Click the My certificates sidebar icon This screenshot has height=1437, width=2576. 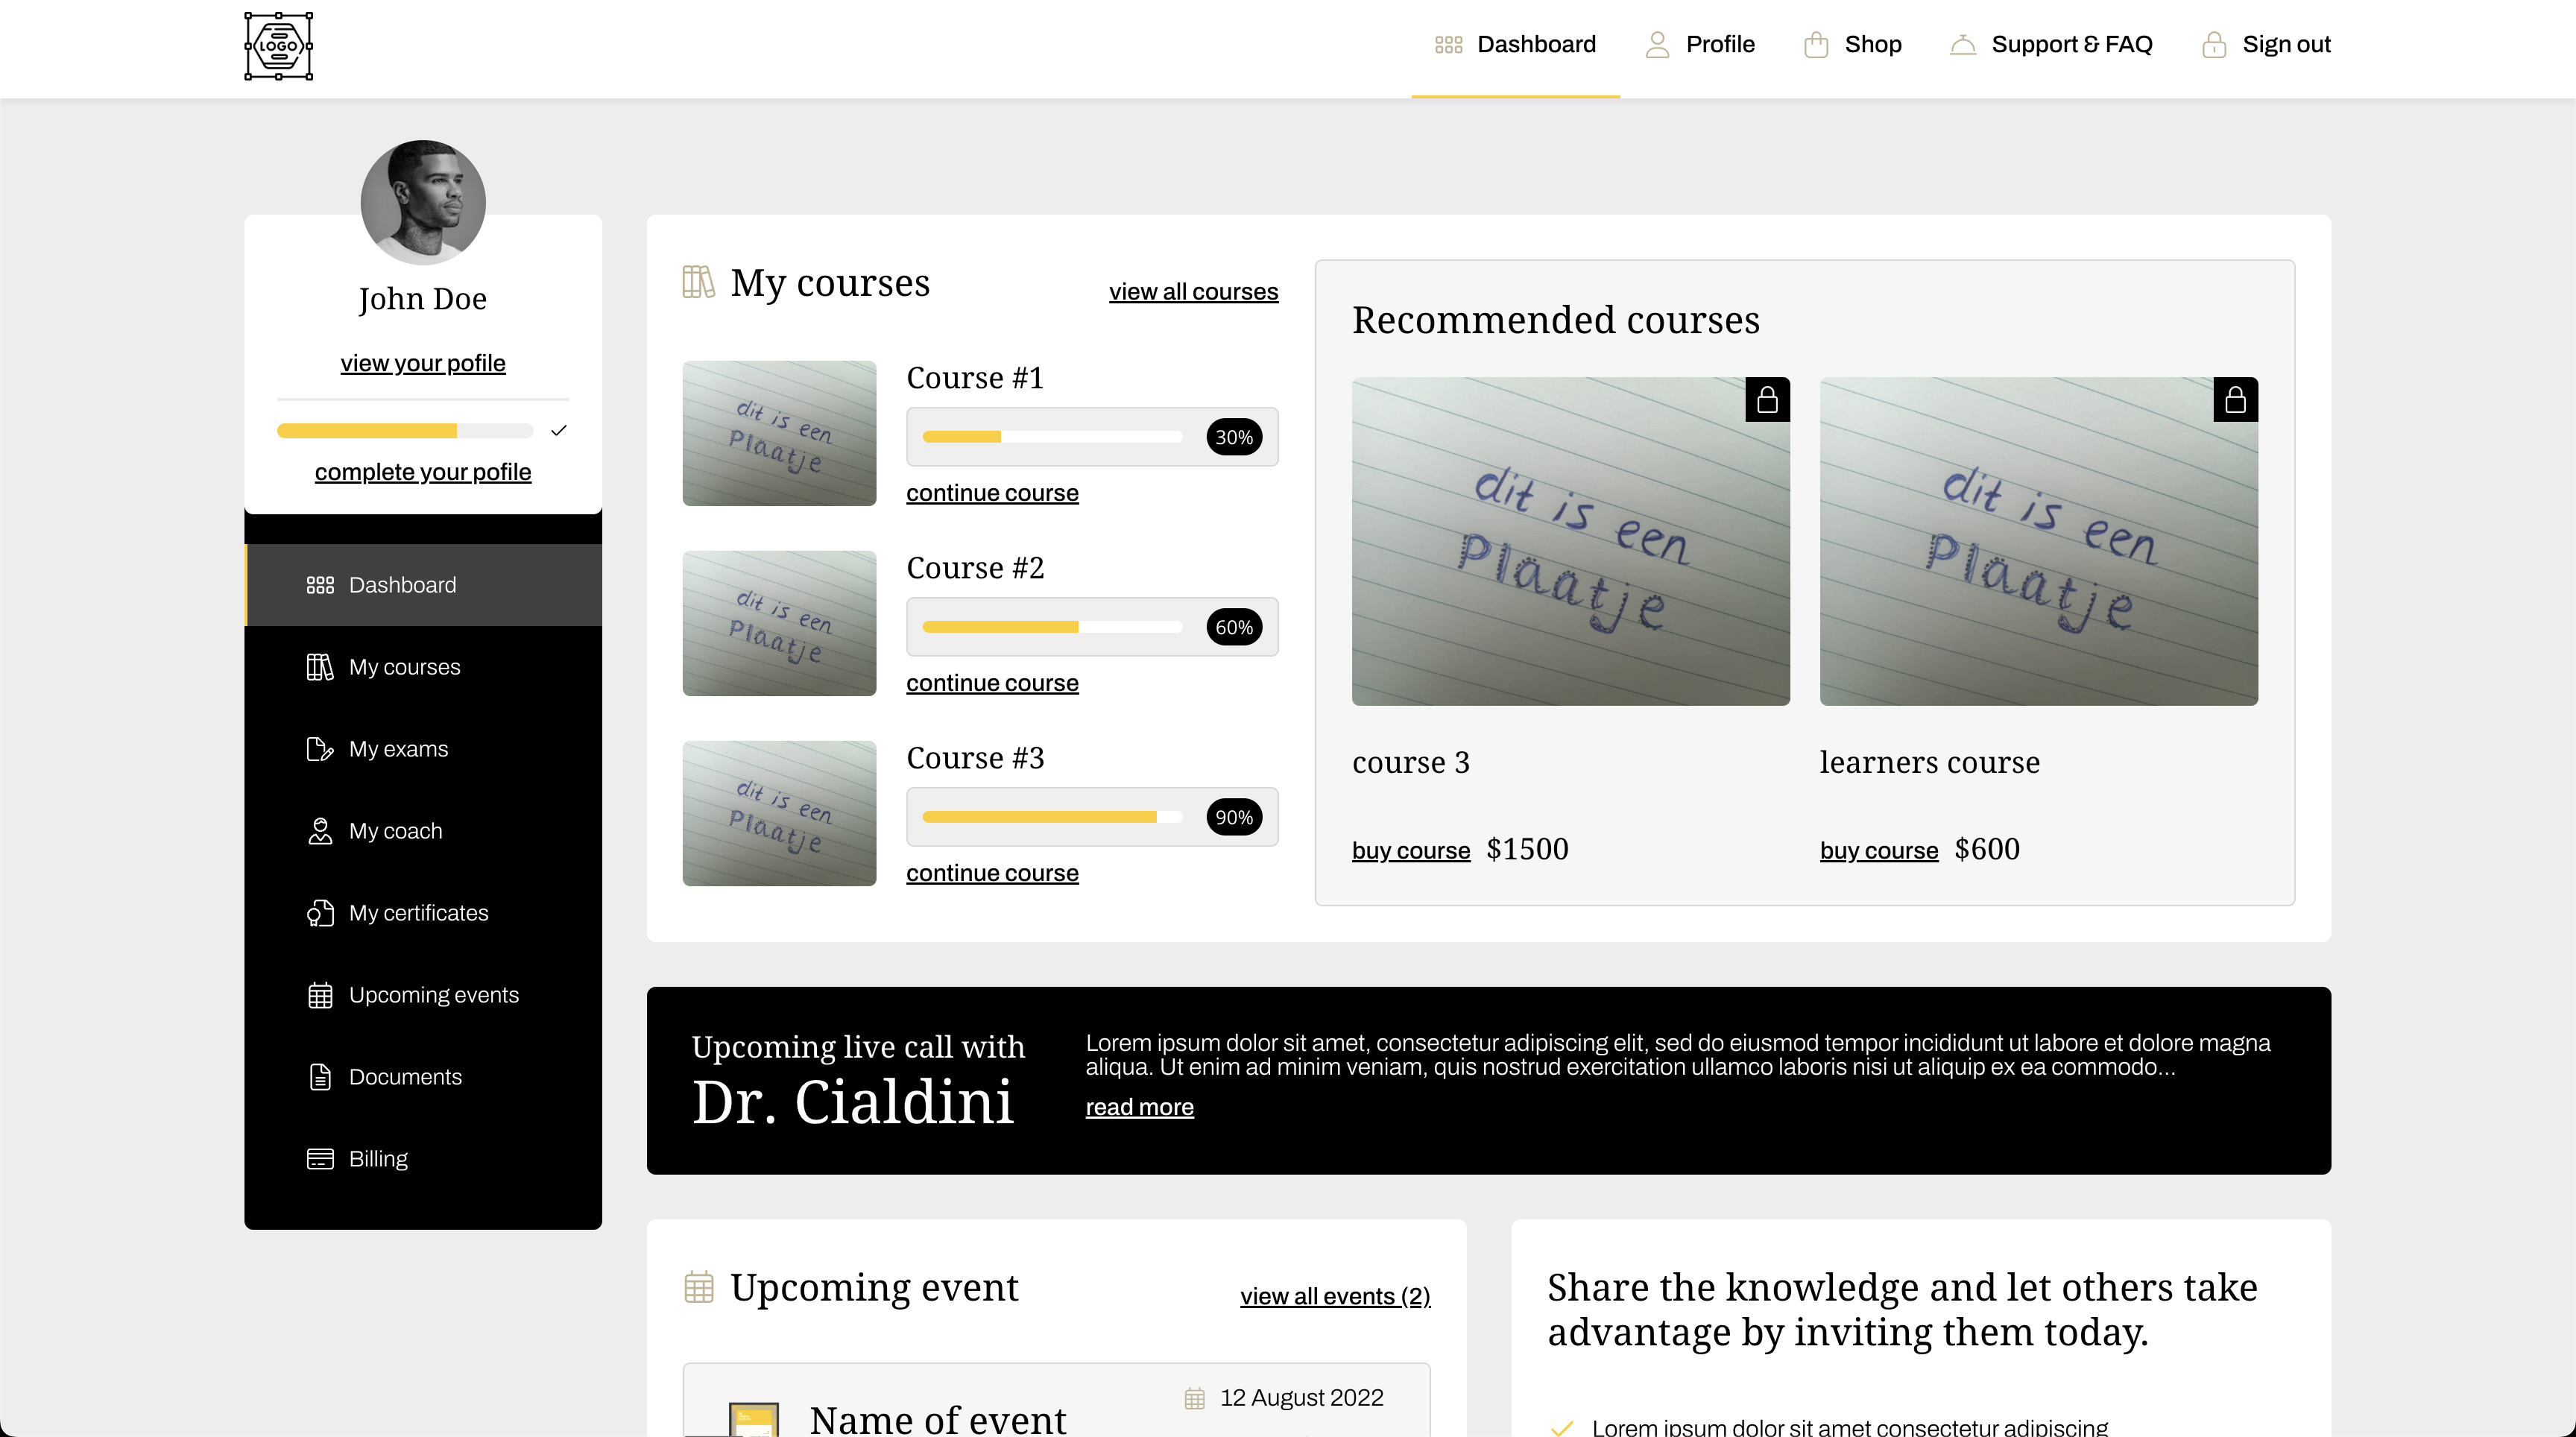pos(319,913)
